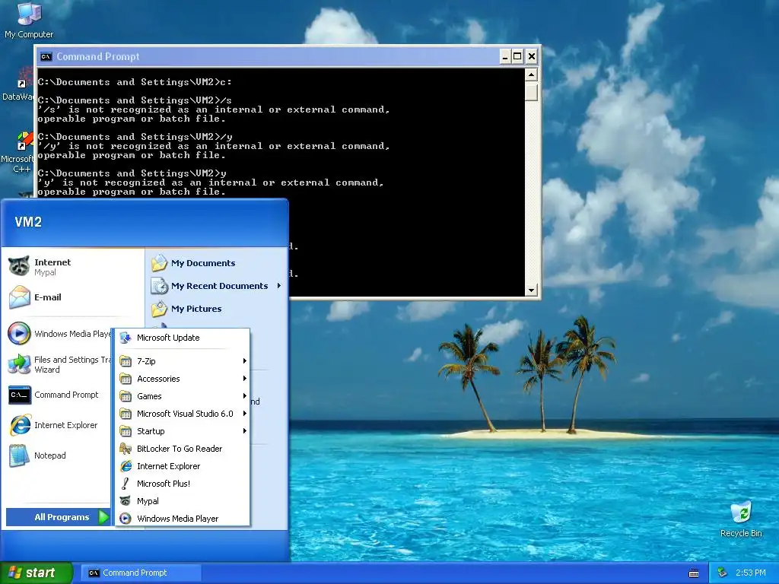Click the Command Prompt title bar icon
Image resolution: width=779 pixels, height=584 pixels.
(x=46, y=56)
